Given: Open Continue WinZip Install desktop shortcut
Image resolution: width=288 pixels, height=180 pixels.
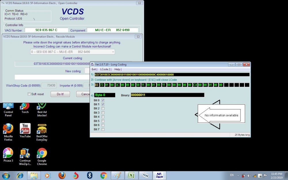Looking at the screenshot, I should [25, 157].
